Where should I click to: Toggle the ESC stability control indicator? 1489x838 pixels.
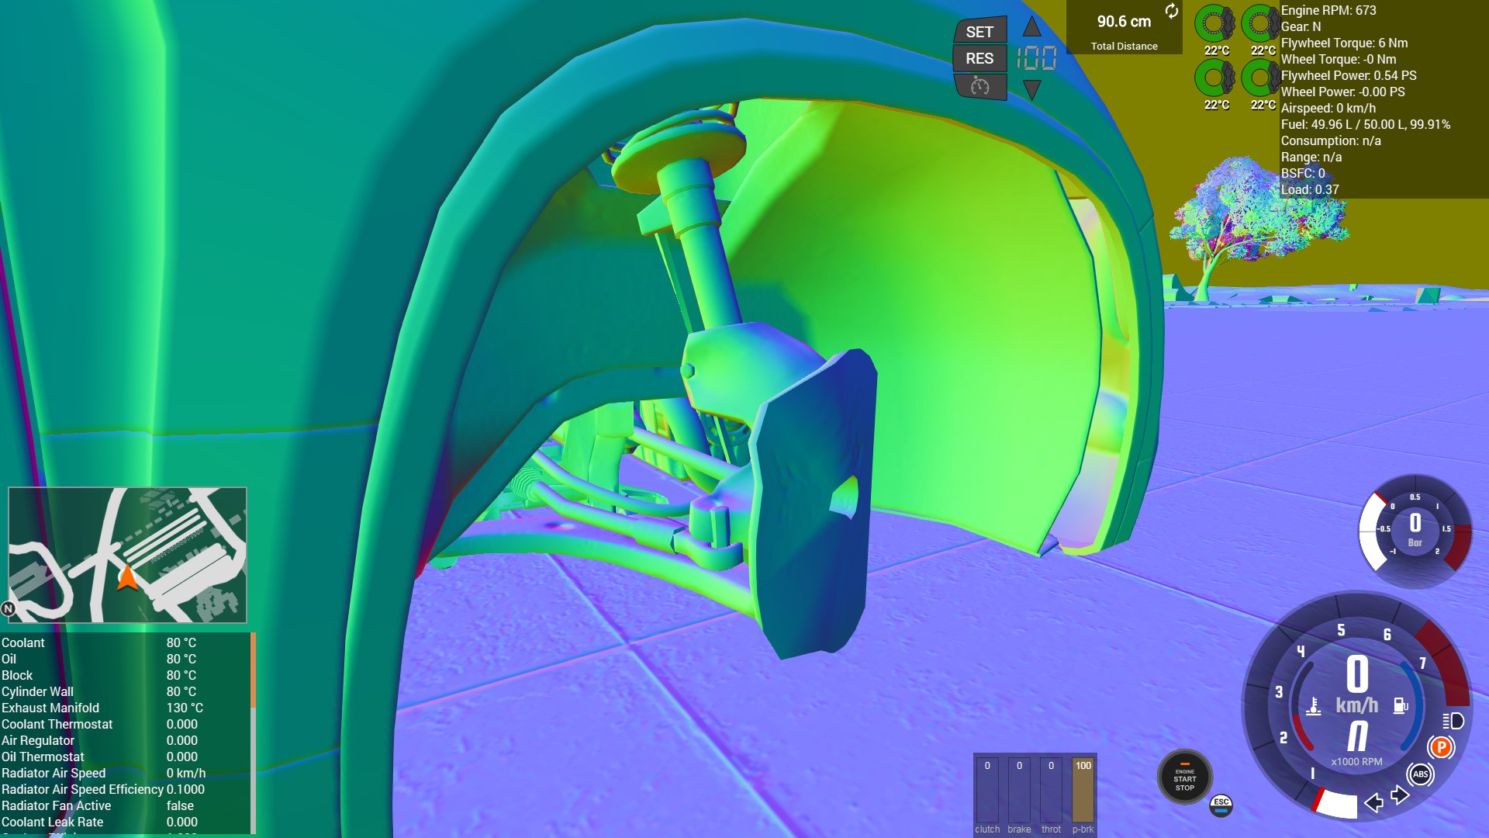click(x=1221, y=805)
